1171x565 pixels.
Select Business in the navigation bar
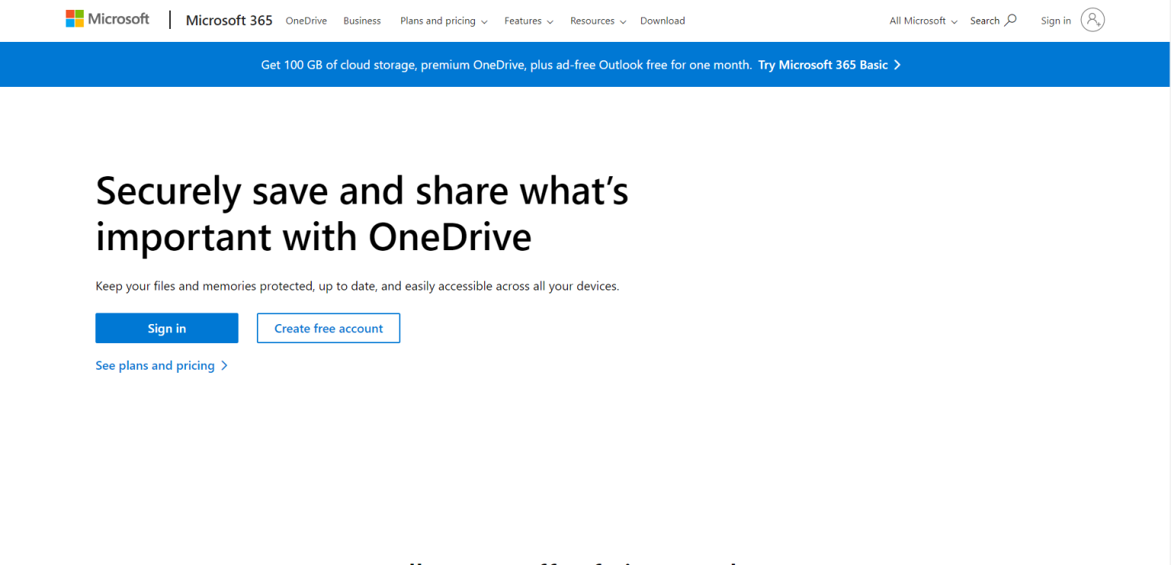[x=361, y=21]
